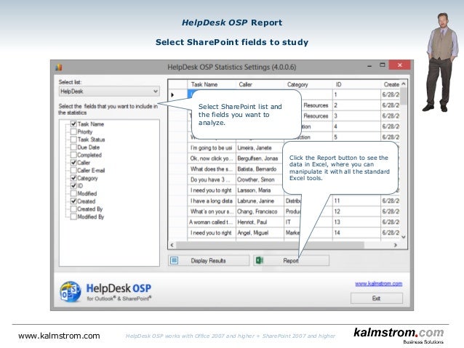
Task: Select the 'I have a long dista' task cell
Action: pos(212,201)
